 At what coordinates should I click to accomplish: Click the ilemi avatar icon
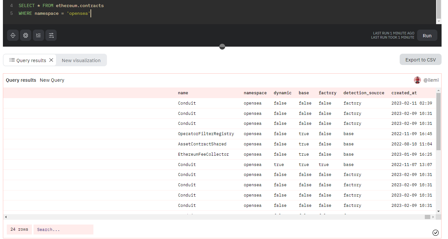tap(417, 80)
